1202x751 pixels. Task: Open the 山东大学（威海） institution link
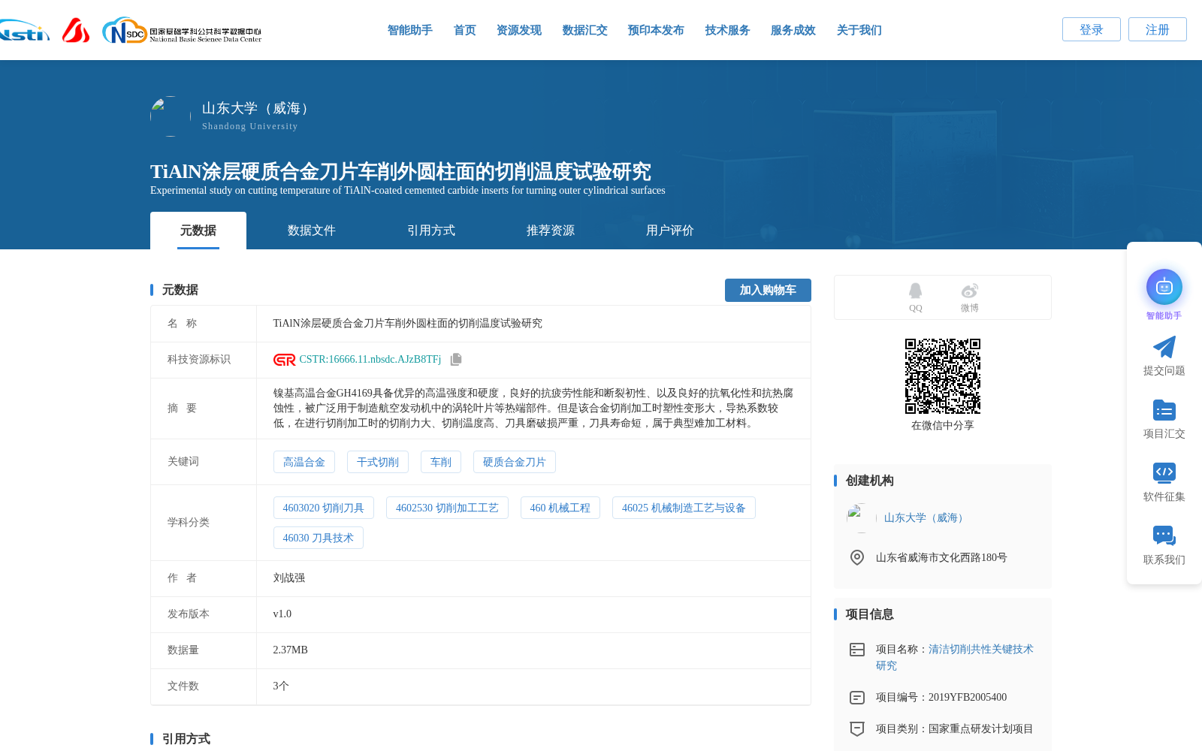(x=926, y=518)
